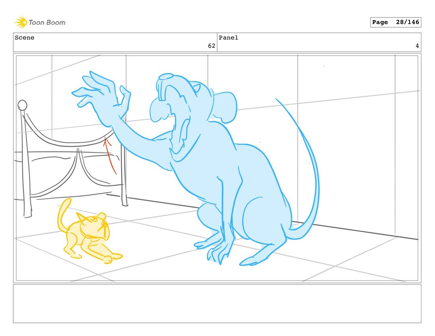Click the Panel label text
Viewport: 435px width, 336px height.
(x=228, y=38)
